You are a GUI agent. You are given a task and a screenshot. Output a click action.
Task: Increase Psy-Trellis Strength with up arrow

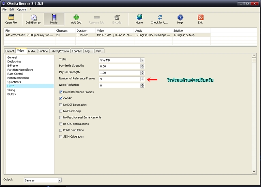click(x=142, y=65)
